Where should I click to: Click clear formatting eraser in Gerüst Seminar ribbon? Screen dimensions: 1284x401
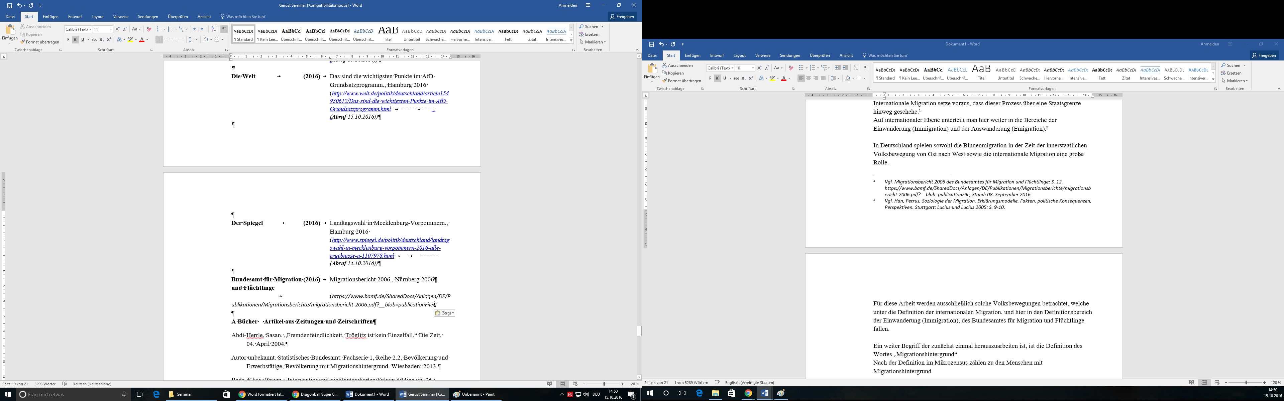[148, 29]
